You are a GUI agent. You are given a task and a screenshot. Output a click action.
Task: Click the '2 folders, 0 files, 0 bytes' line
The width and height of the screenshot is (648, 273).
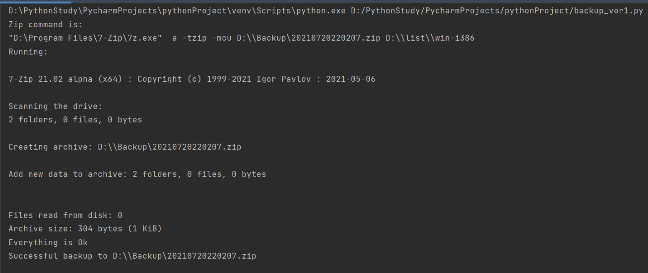[75, 120]
